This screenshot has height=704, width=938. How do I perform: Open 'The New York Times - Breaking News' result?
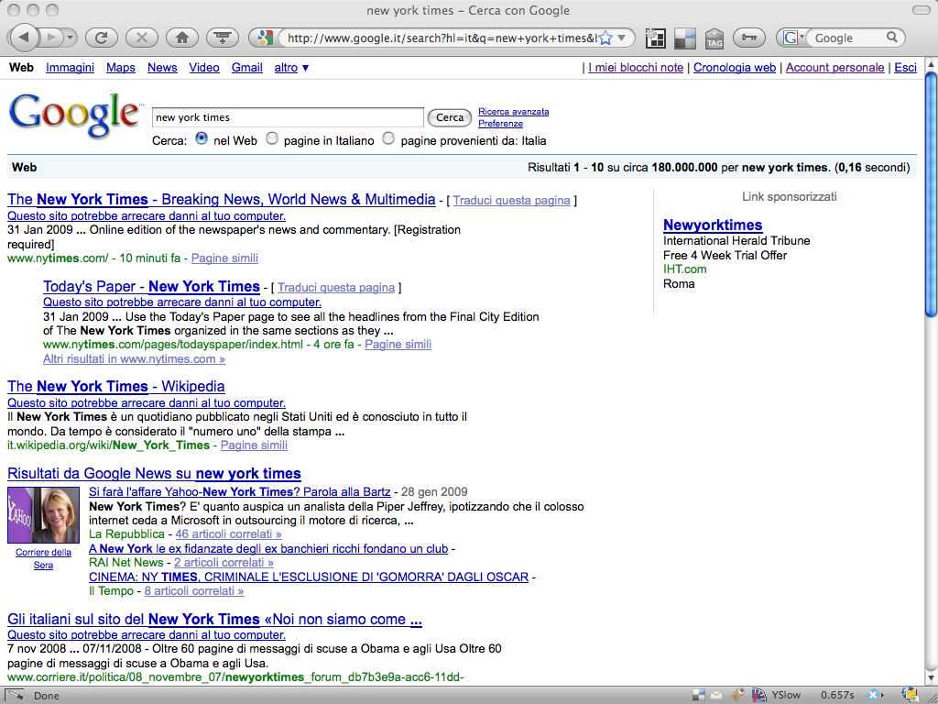(222, 199)
